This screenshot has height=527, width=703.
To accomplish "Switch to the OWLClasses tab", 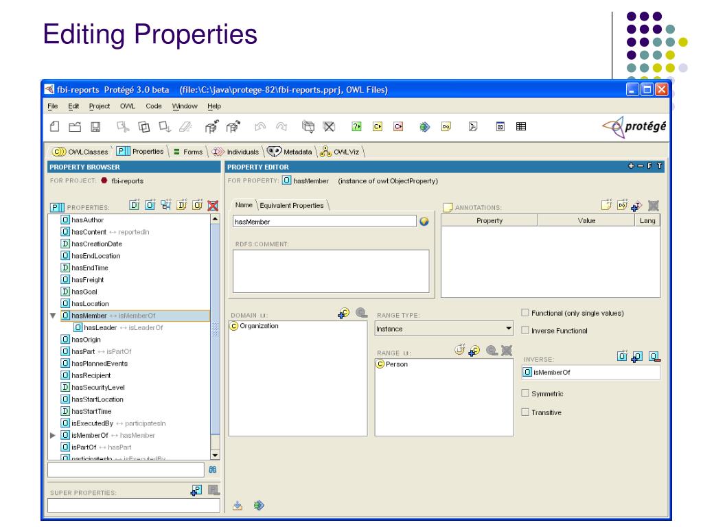I will click(x=80, y=152).
